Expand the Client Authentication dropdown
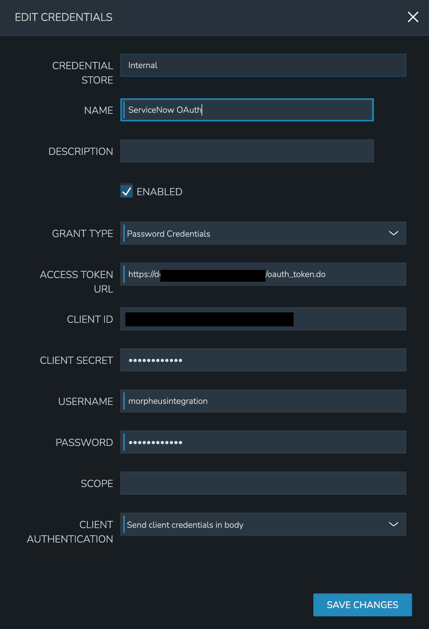Screen dimensions: 429x629 pyautogui.click(x=263, y=525)
